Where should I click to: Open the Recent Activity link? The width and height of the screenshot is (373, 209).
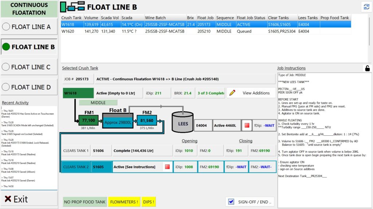[15, 103]
